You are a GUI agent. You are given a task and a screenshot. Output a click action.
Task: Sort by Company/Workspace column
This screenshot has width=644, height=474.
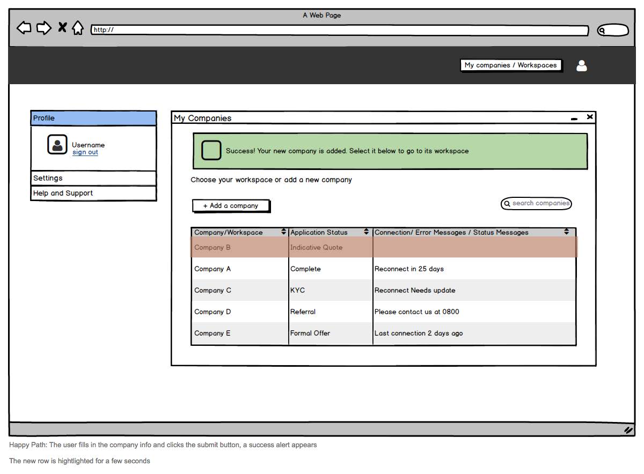pyautogui.click(x=283, y=232)
